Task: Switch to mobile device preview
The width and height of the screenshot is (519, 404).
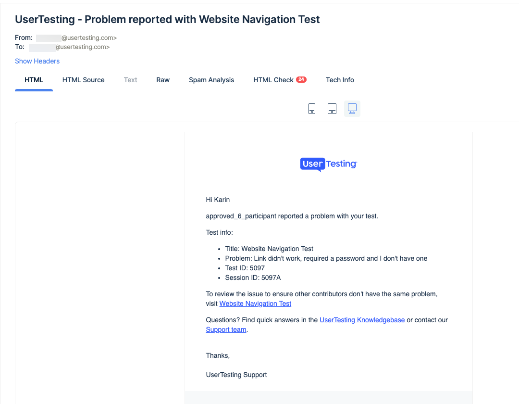Action: (x=312, y=109)
